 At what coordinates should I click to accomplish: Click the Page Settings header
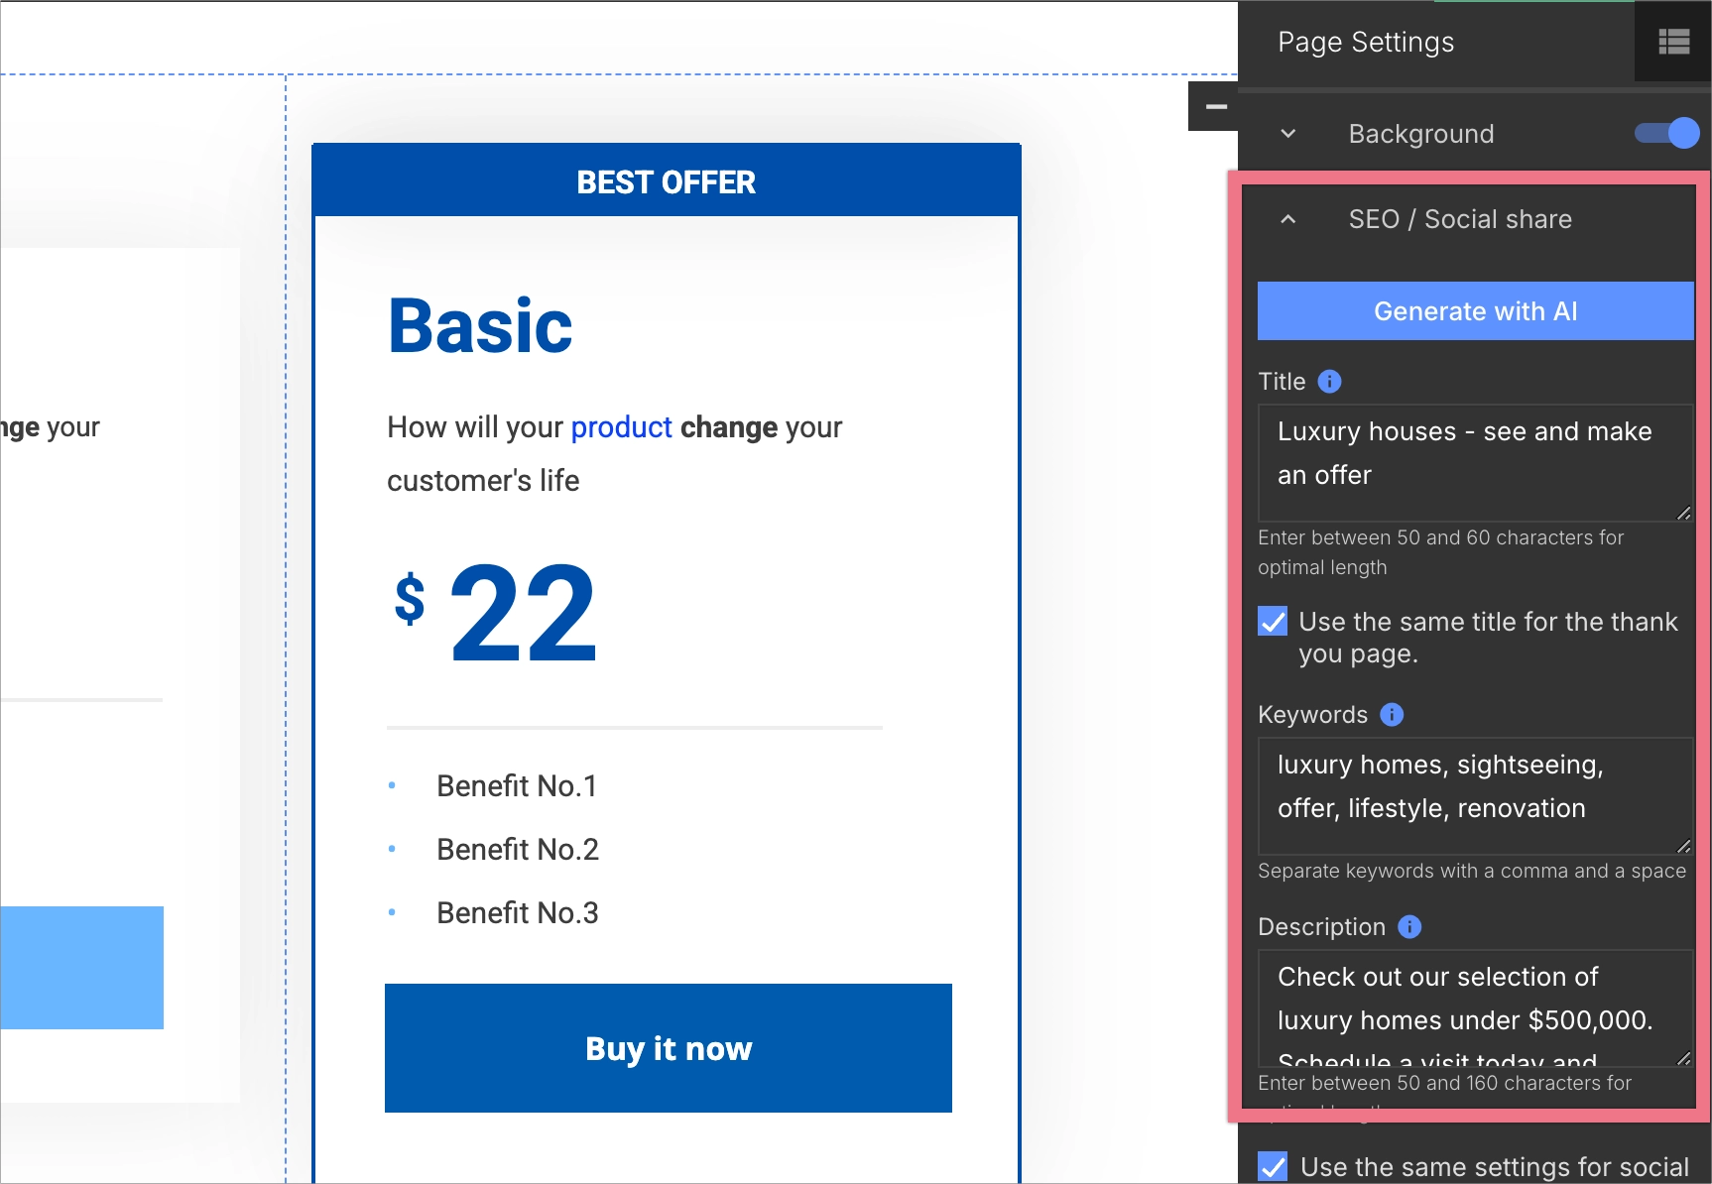pos(1366,42)
